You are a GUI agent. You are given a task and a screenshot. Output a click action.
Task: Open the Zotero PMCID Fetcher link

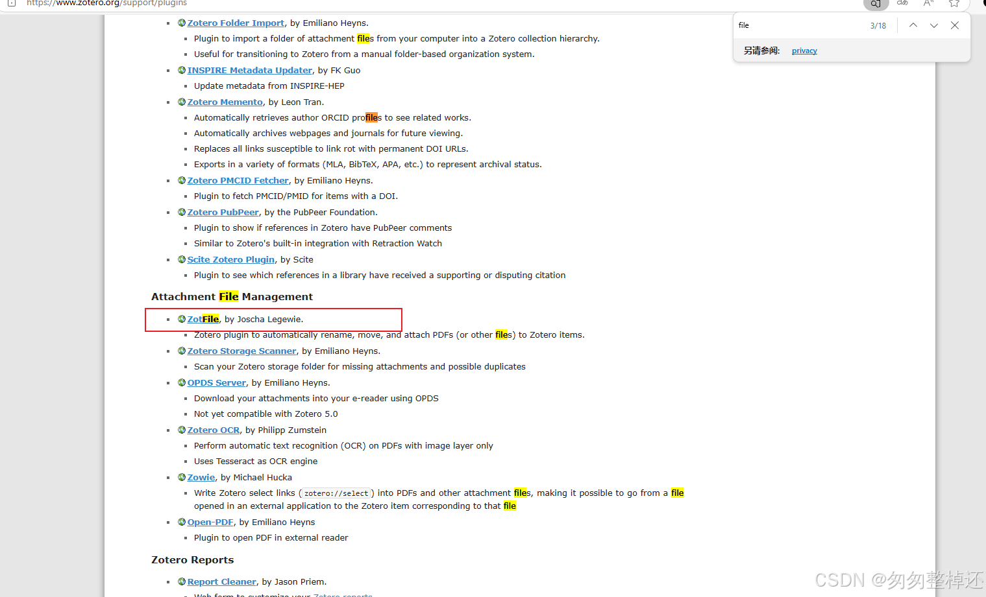(238, 180)
